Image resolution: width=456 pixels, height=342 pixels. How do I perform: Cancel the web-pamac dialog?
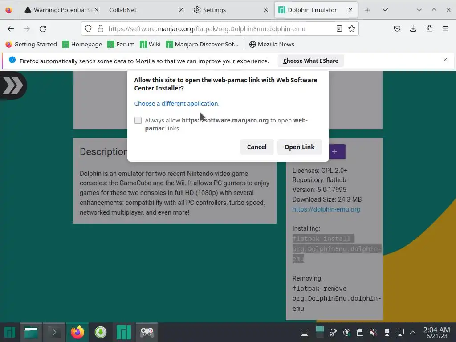257,147
